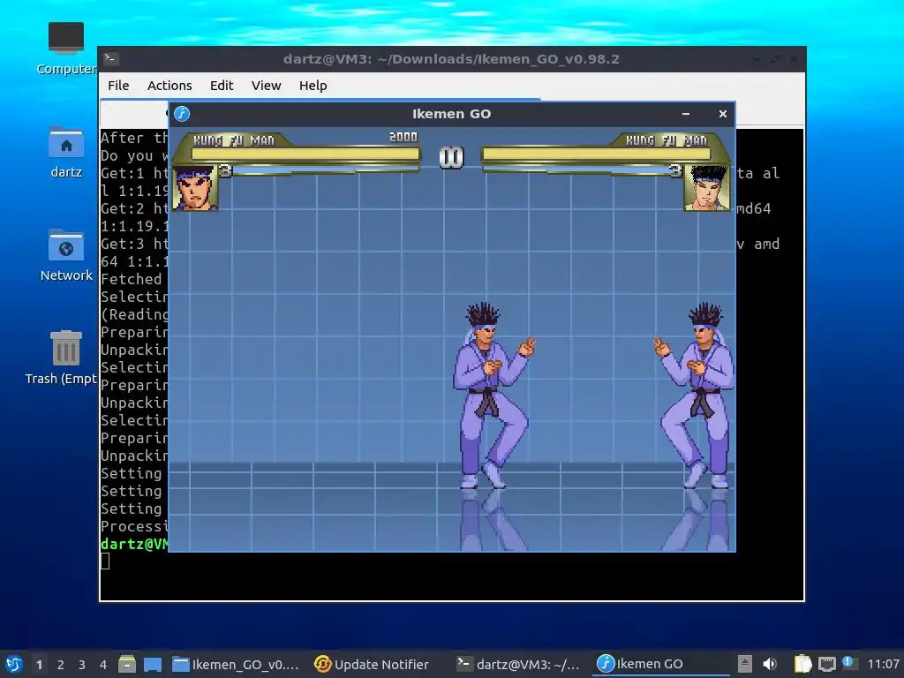This screenshot has width=904, height=678.
Task: Open the start menu bird icon
Action: click(14, 664)
